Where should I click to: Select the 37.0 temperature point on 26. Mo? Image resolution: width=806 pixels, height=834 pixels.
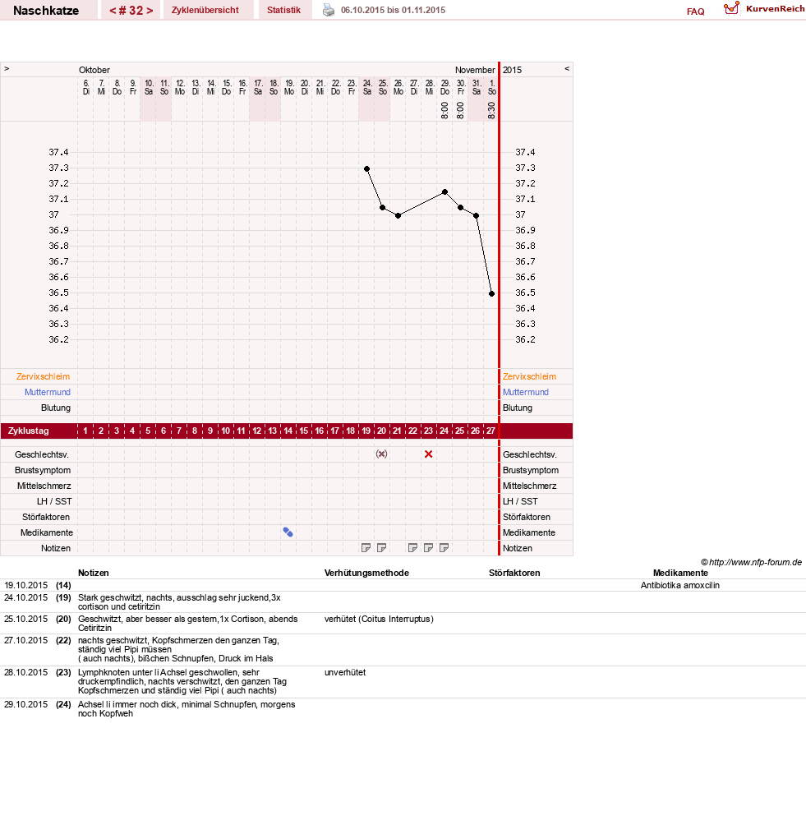[398, 215]
